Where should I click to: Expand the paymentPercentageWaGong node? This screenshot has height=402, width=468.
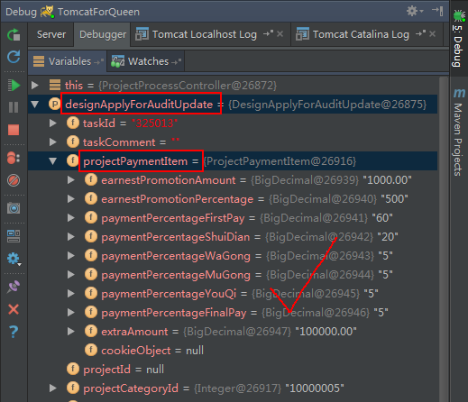tap(71, 256)
